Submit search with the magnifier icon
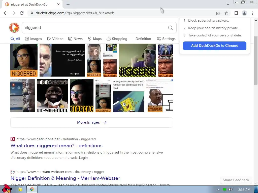 click(x=171, y=28)
